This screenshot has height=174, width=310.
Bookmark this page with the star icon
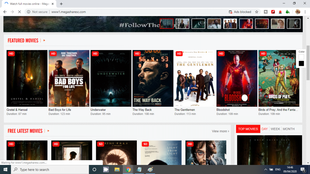pyautogui.click(x=257, y=12)
